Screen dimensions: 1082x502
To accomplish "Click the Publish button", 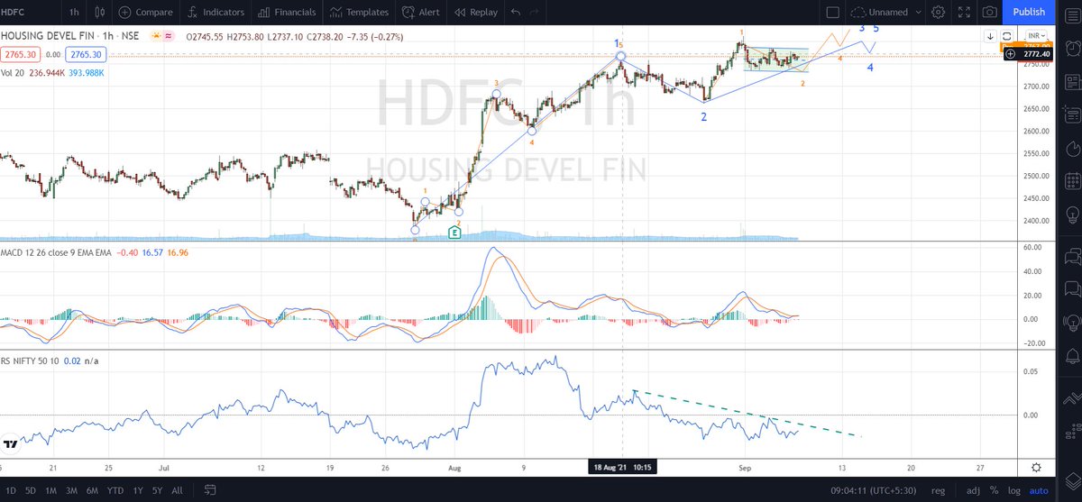I will 1029,13.
